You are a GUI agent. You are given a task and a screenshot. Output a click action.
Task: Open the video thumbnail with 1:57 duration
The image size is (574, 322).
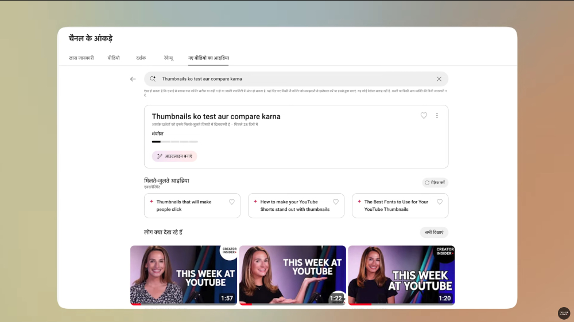184,275
